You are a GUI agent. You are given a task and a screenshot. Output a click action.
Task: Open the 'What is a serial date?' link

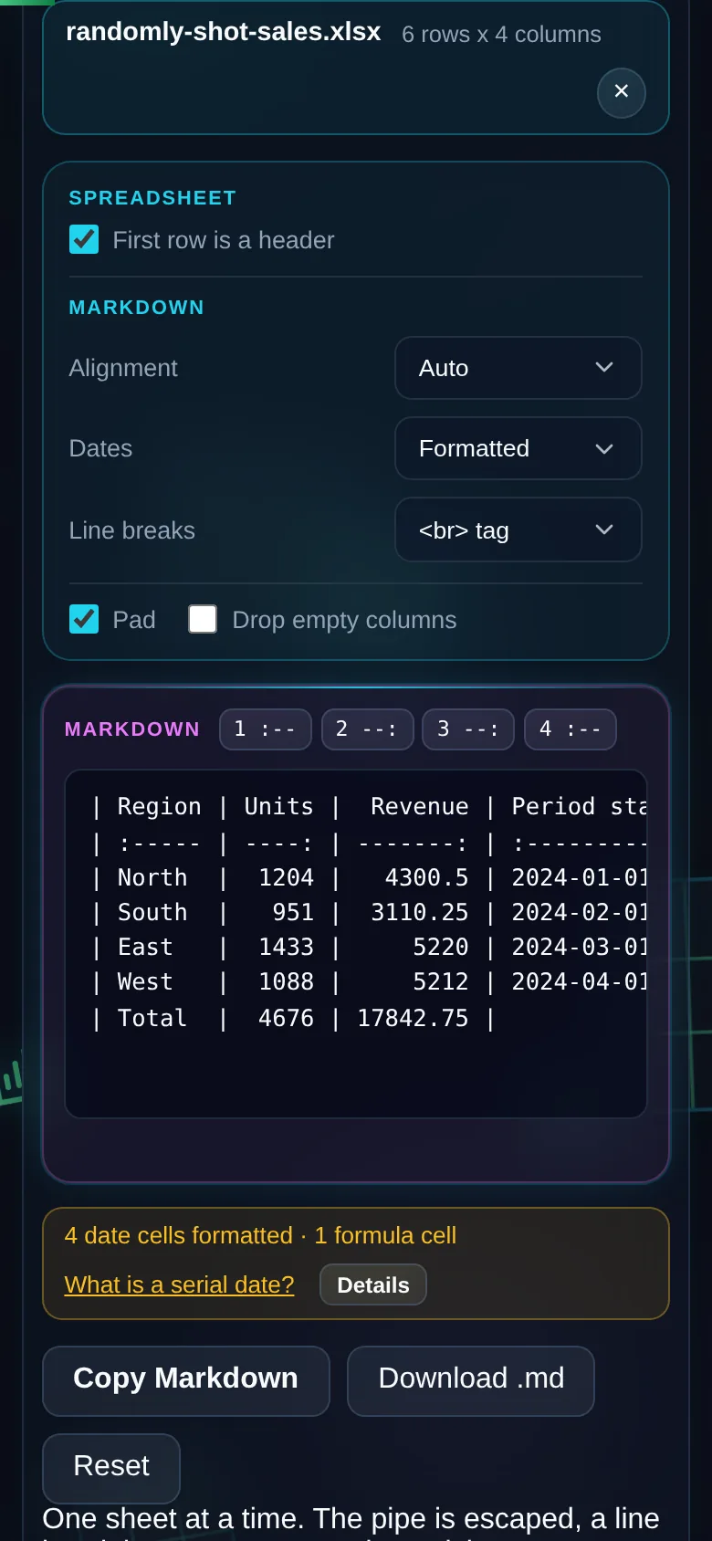[180, 1284]
